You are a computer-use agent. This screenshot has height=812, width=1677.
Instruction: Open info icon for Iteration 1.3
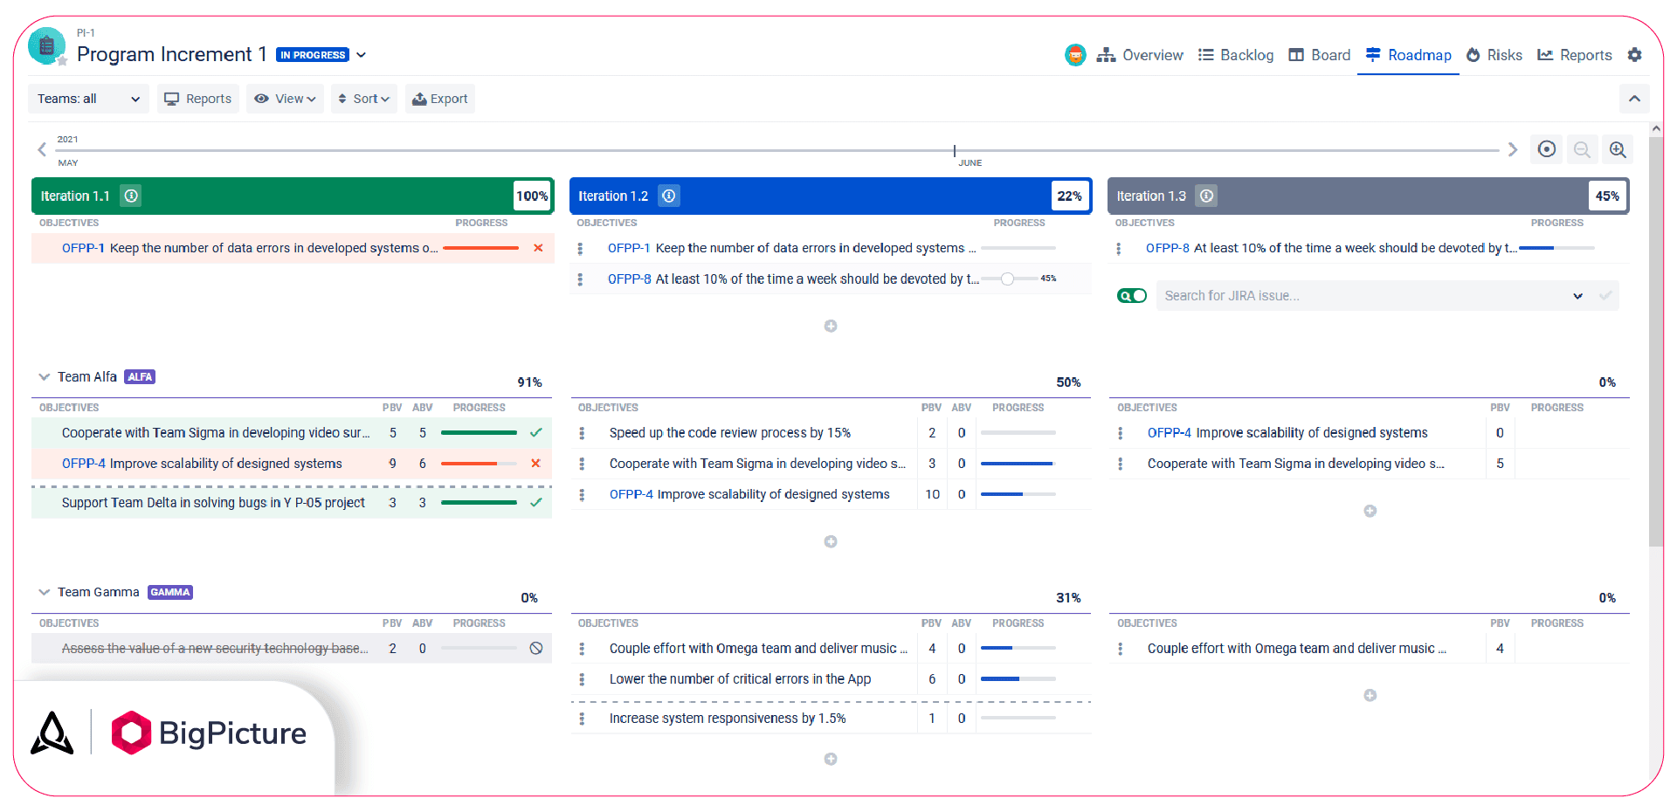[x=1206, y=196]
